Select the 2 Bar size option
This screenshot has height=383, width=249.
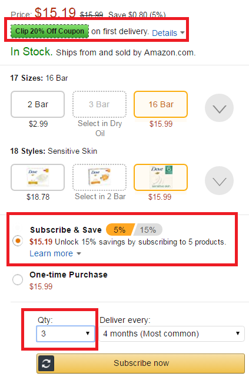[x=38, y=104]
